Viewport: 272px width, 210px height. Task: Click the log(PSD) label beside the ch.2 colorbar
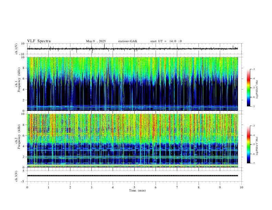click(257, 146)
